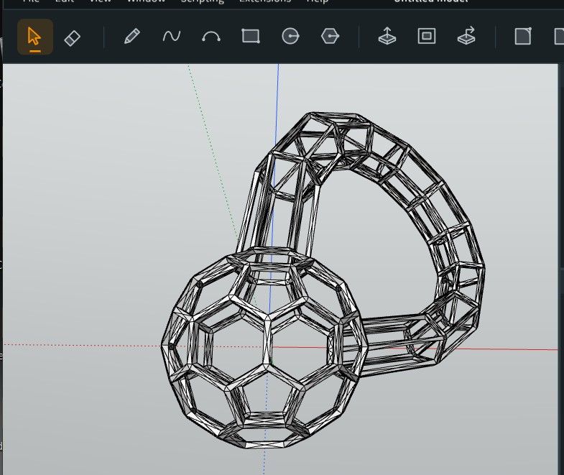This screenshot has height=475, width=564.
Task: Choose the Rectangle tool
Action: [x=251, y=36]
